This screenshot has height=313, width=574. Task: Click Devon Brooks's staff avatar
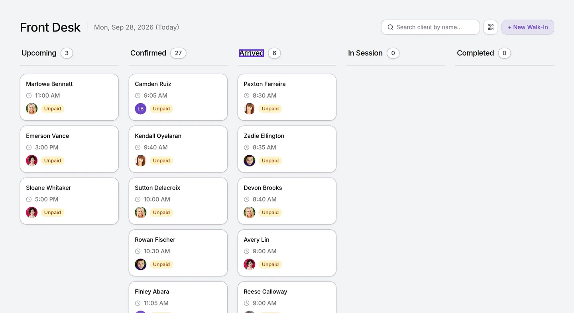click(x=250, y=212)
